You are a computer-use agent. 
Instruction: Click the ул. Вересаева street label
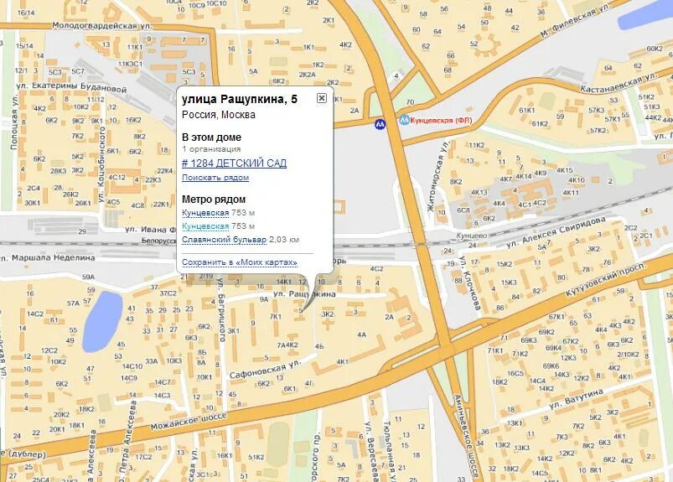coord(370,452)
